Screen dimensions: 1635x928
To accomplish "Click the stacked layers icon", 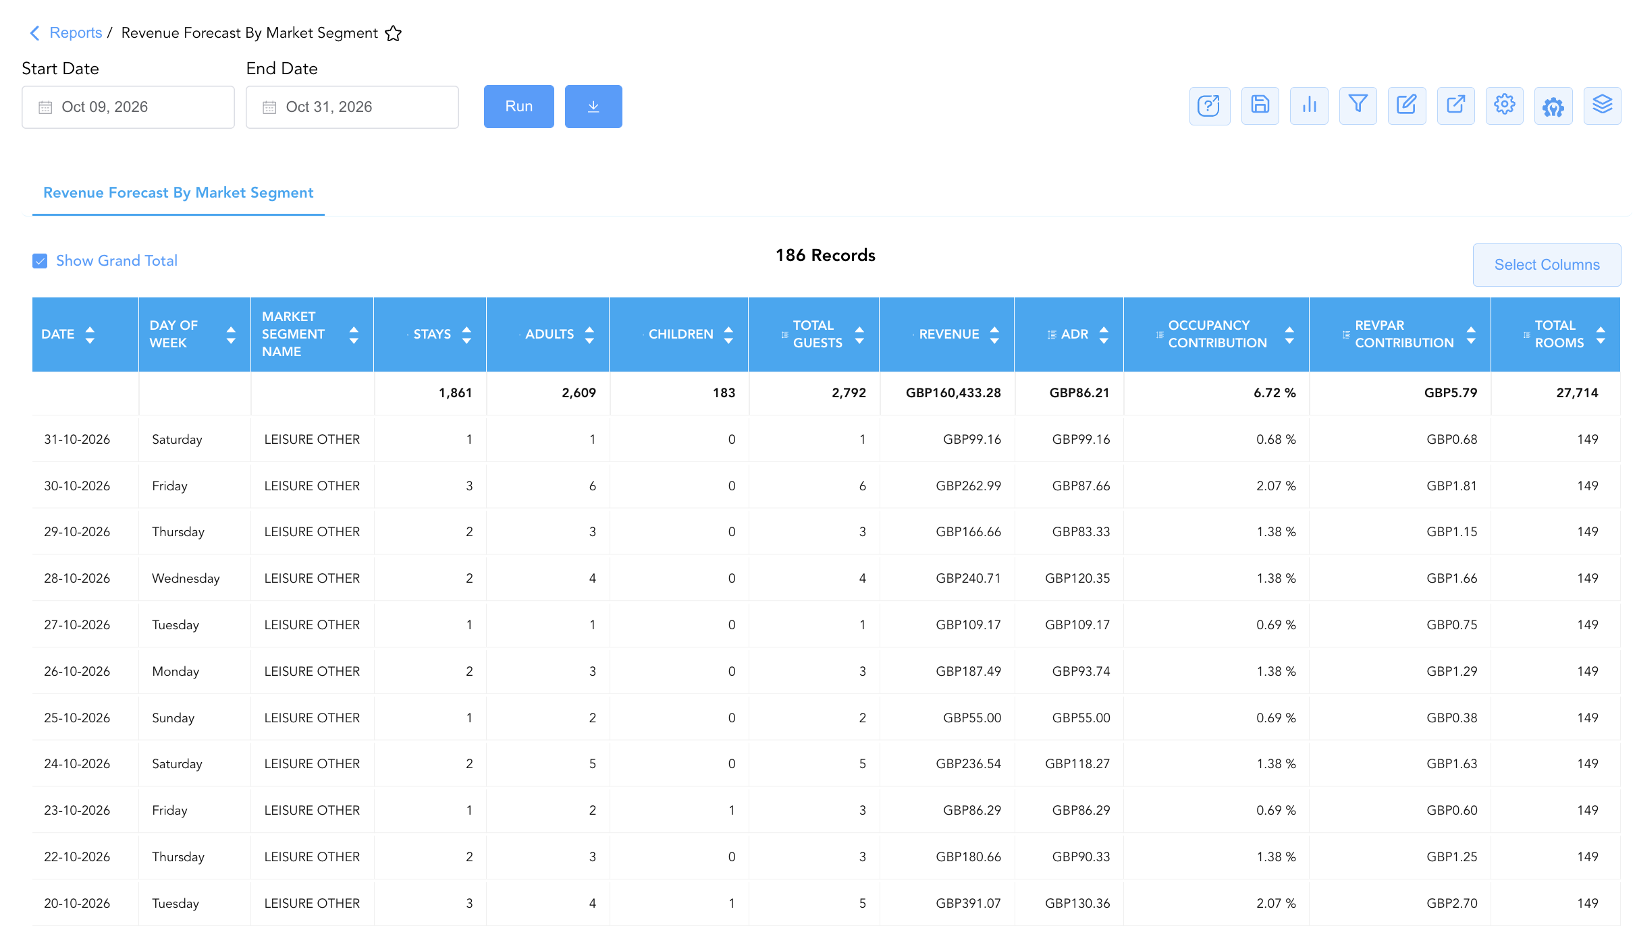I will point(1602,106).
